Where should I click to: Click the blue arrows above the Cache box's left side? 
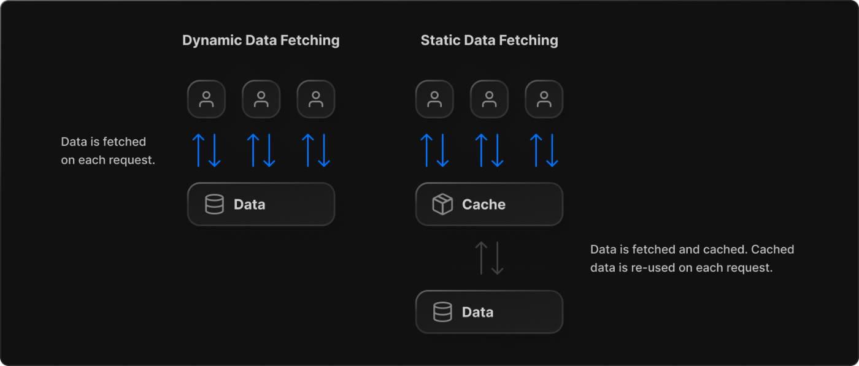pyautogui.click(x=434, y=151)
